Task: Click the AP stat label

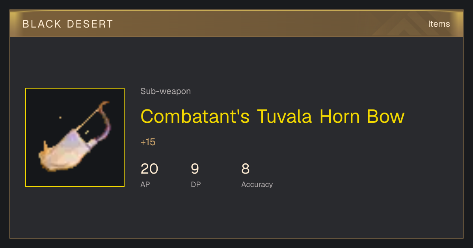Action: click(145, 184)
